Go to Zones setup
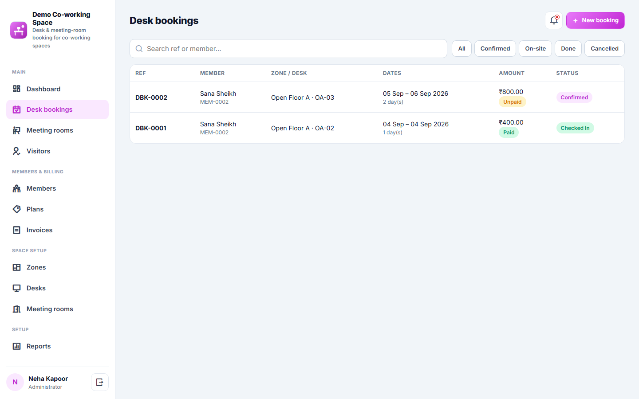The width and height of the screenshot is (639, 399). (58, 267)
